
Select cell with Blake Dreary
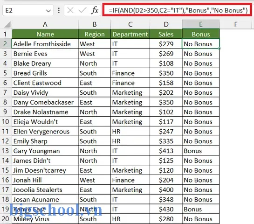[45, 63]
